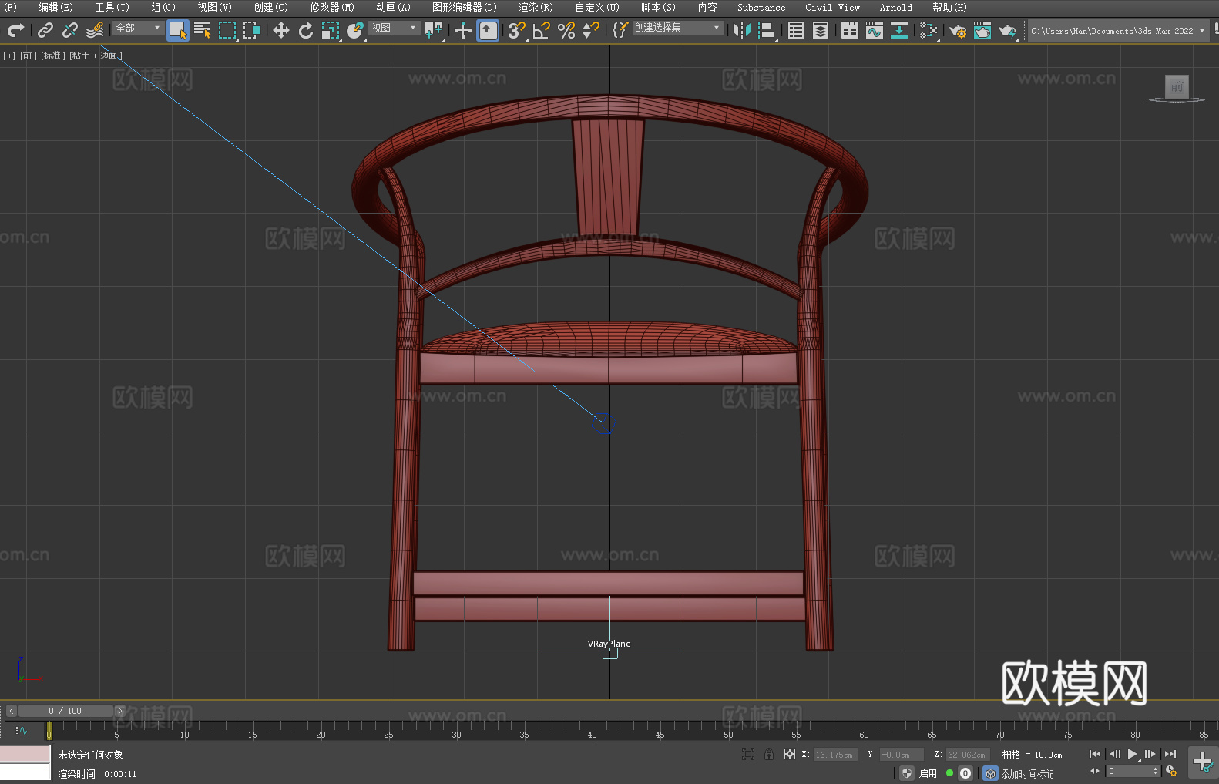Click the [标准] viewport shading label
This screenshot has height=784, width=1219.
tap(53, 56)
